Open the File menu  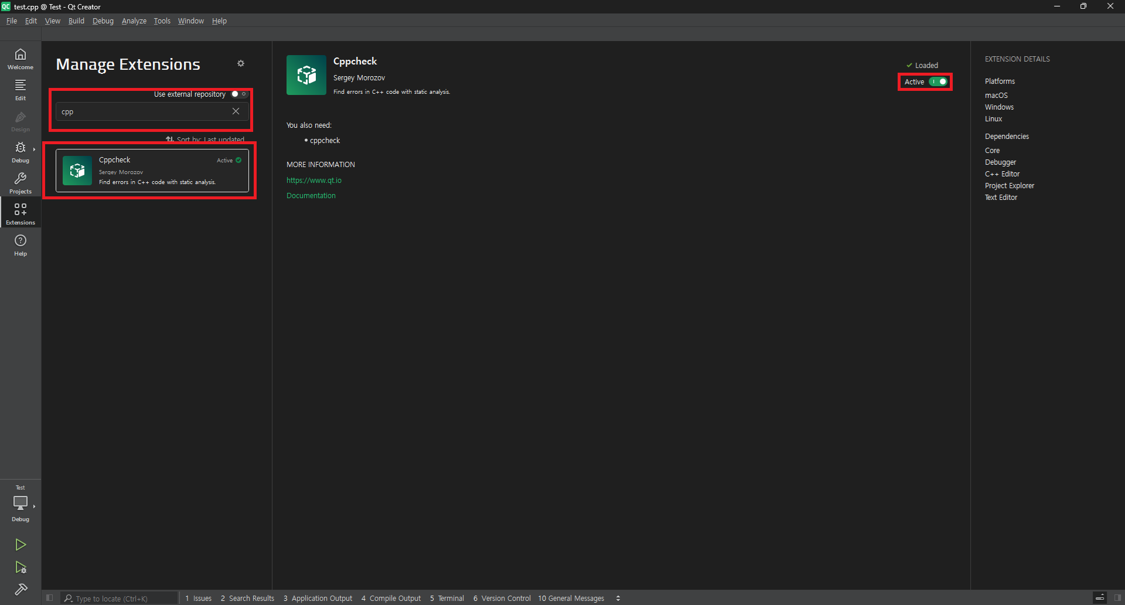[12, 21]
